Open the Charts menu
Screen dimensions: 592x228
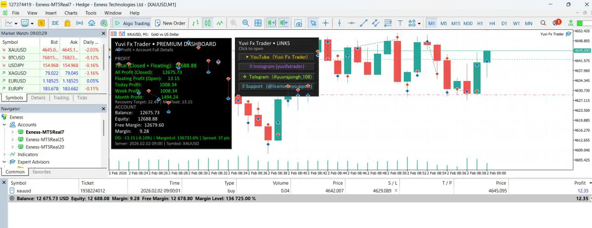coord(71,13)
